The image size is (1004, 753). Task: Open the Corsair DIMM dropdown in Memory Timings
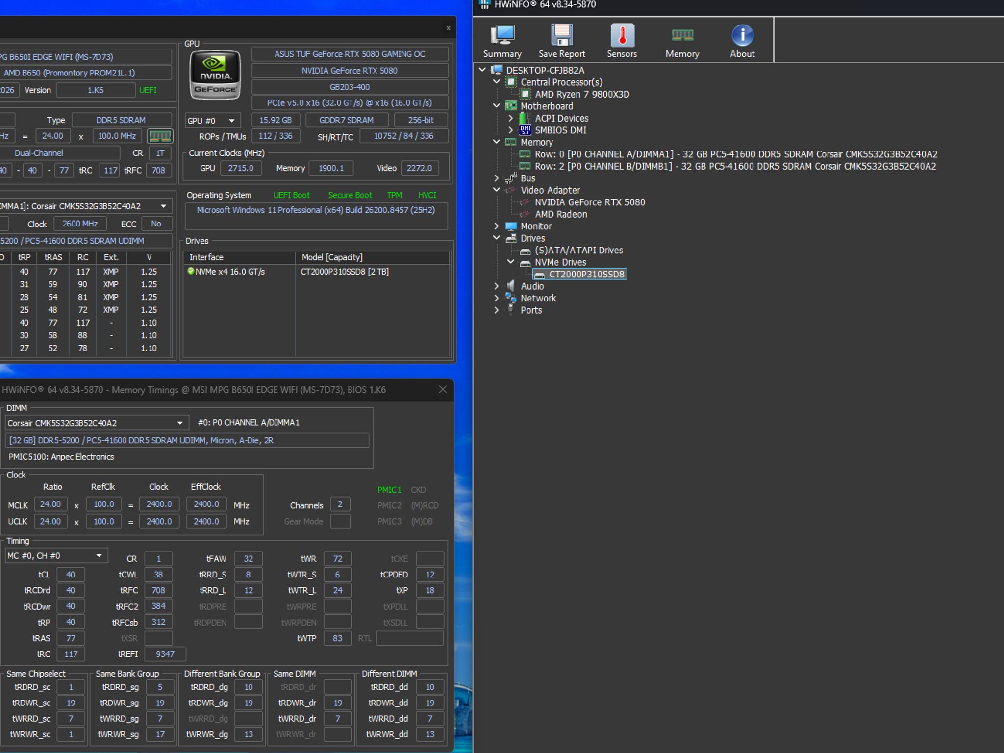pyautogui.click(x=96, y=423)
